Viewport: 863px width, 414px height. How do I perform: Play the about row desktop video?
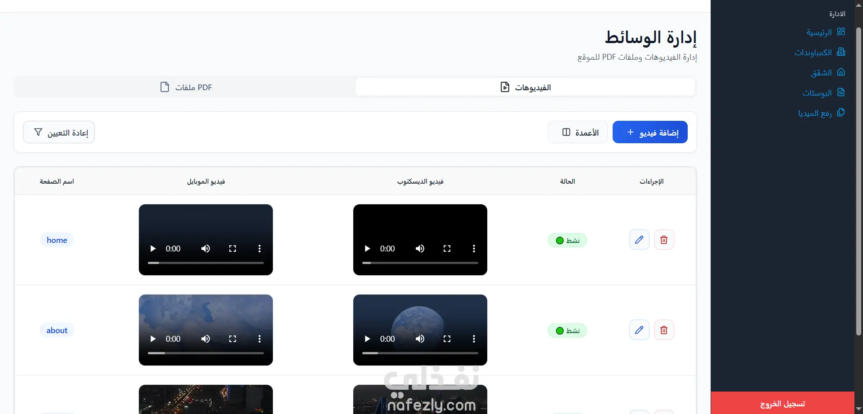point(367,339)
